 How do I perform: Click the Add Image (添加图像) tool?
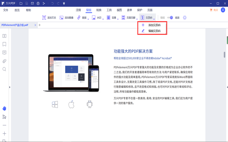pyautogui.click(x=66, y=18)
